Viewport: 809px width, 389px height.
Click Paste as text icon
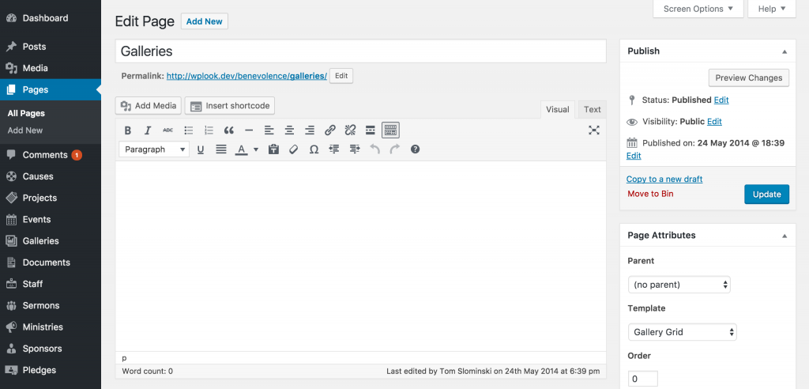coord(273,149)
